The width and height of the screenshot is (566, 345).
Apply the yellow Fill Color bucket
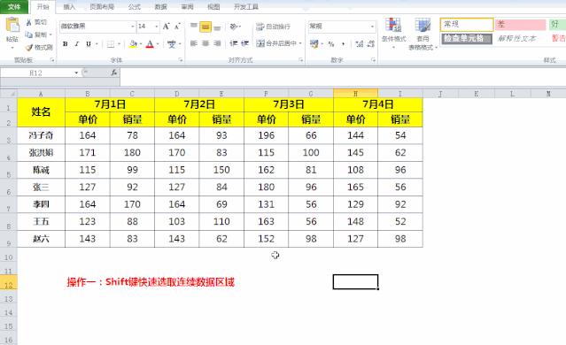click(133, 44)
